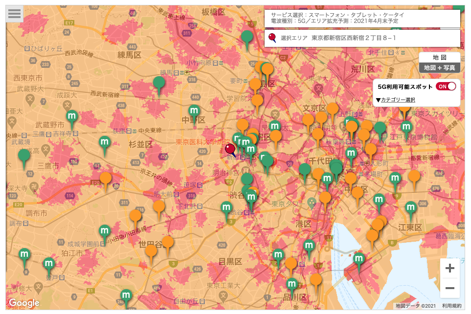Image resolution: width=471 pixels, height=314 pixels.
Task: Click the 選択エリア address box
Action: pos(362,38)
